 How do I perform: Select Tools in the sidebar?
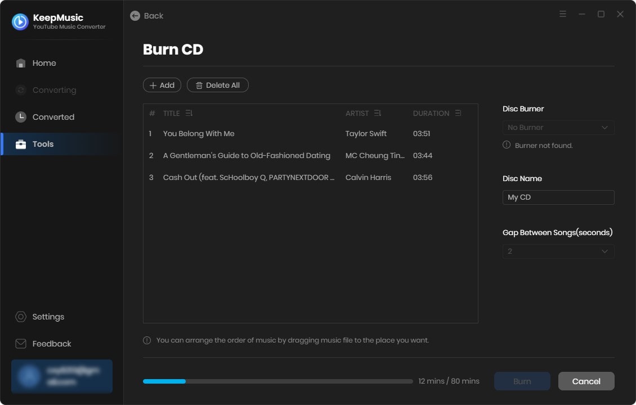click(43, 144)
